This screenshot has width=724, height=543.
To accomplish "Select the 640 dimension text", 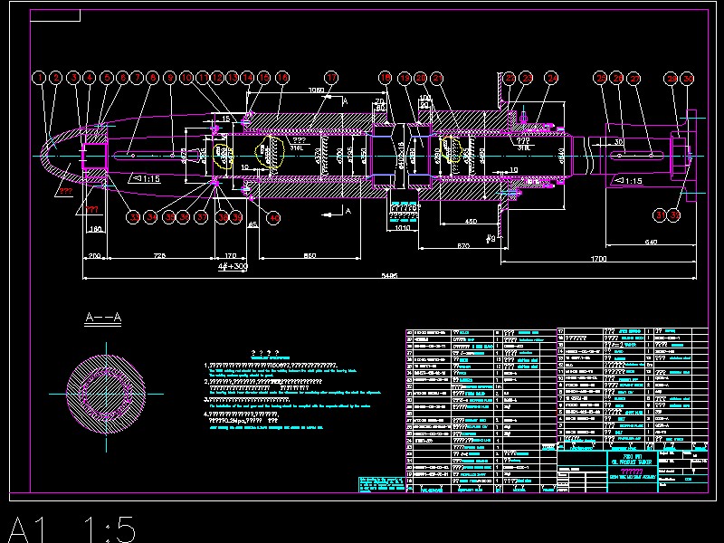I will coord(650,242).
